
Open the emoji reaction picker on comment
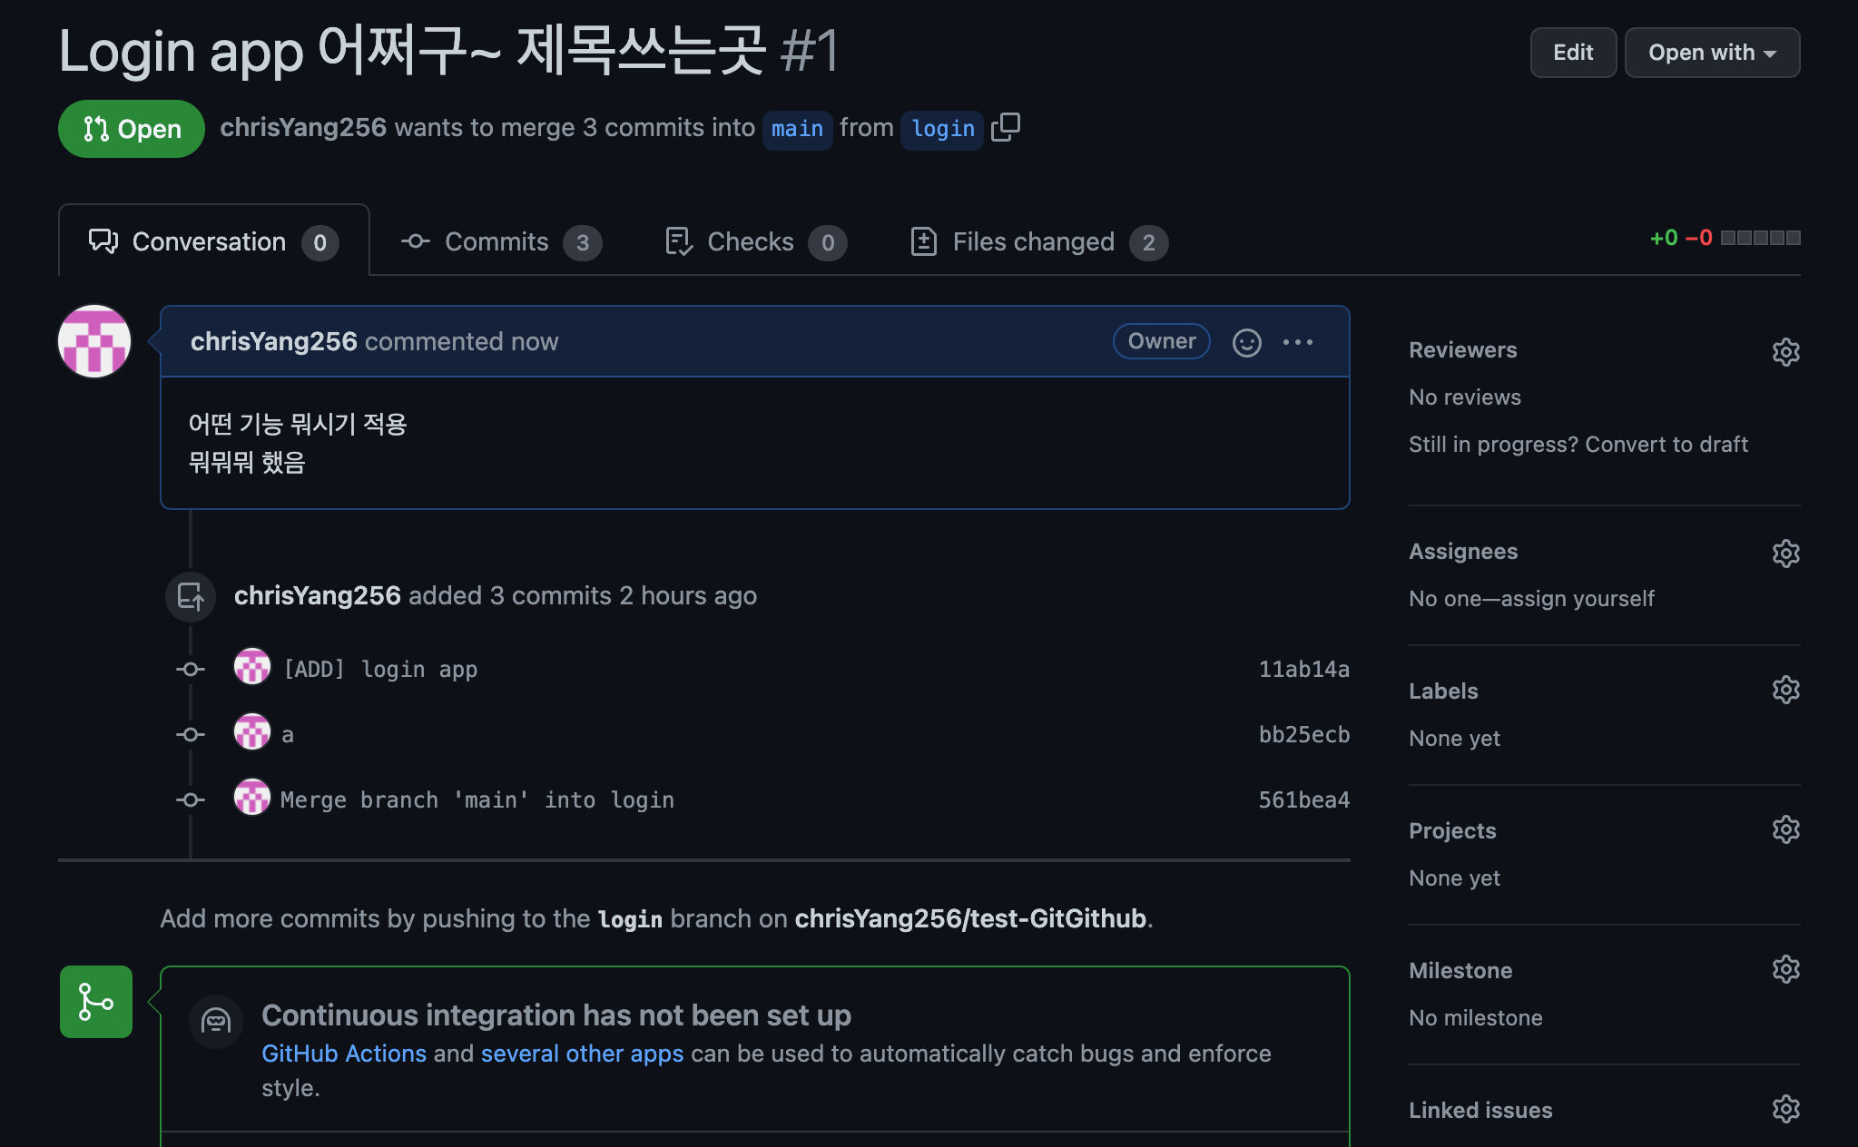[x=1246, y=342]
